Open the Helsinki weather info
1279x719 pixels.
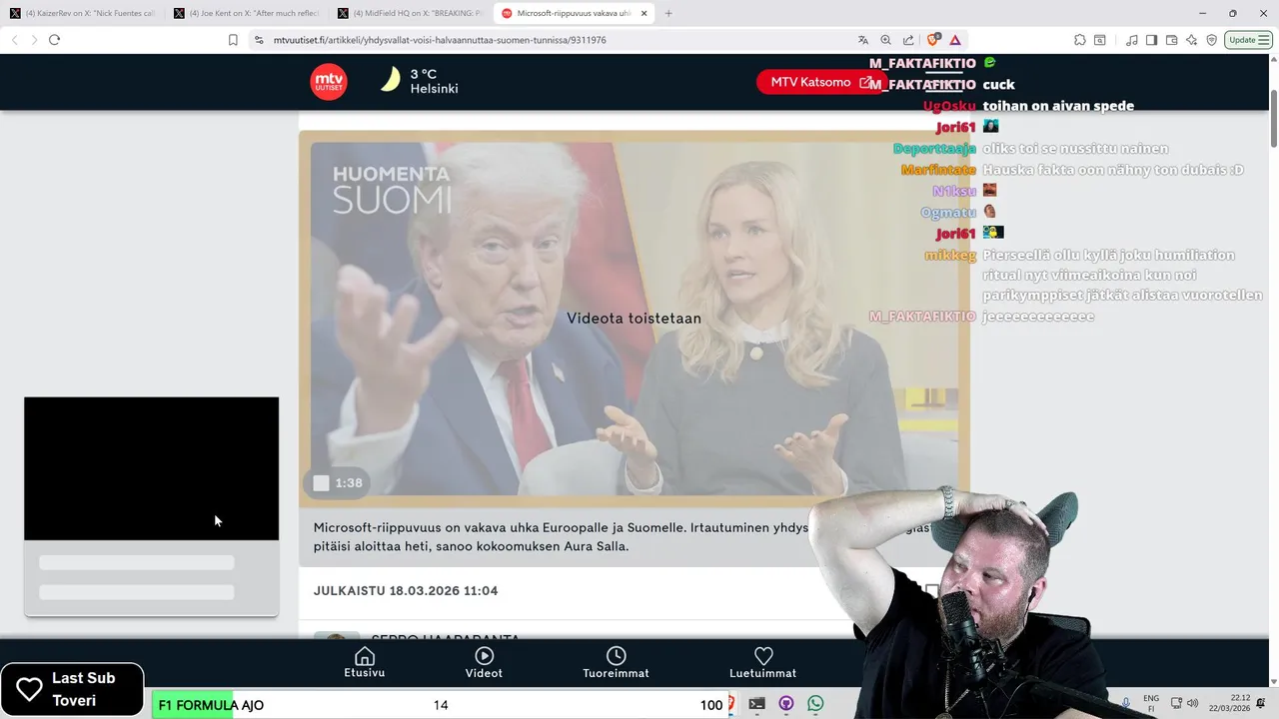434,81
